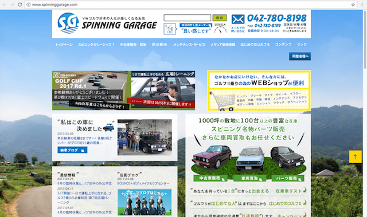
Task: Bookmark page with the star icon
Action: point(353,5)
